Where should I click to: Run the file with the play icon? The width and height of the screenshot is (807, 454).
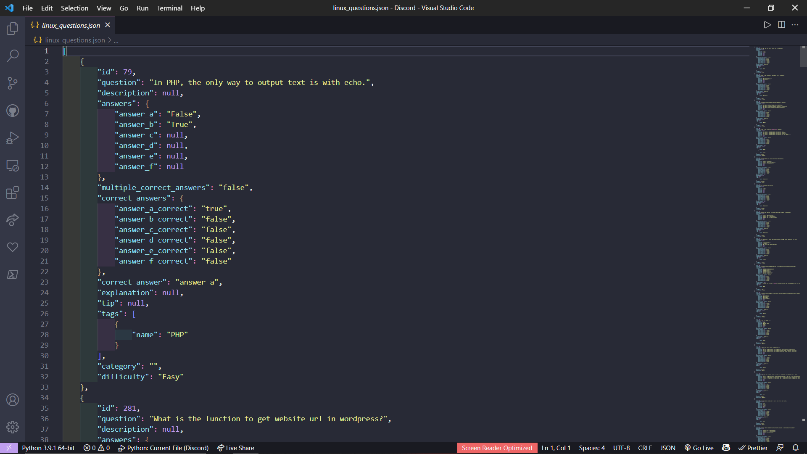click(x=767, y=25)
